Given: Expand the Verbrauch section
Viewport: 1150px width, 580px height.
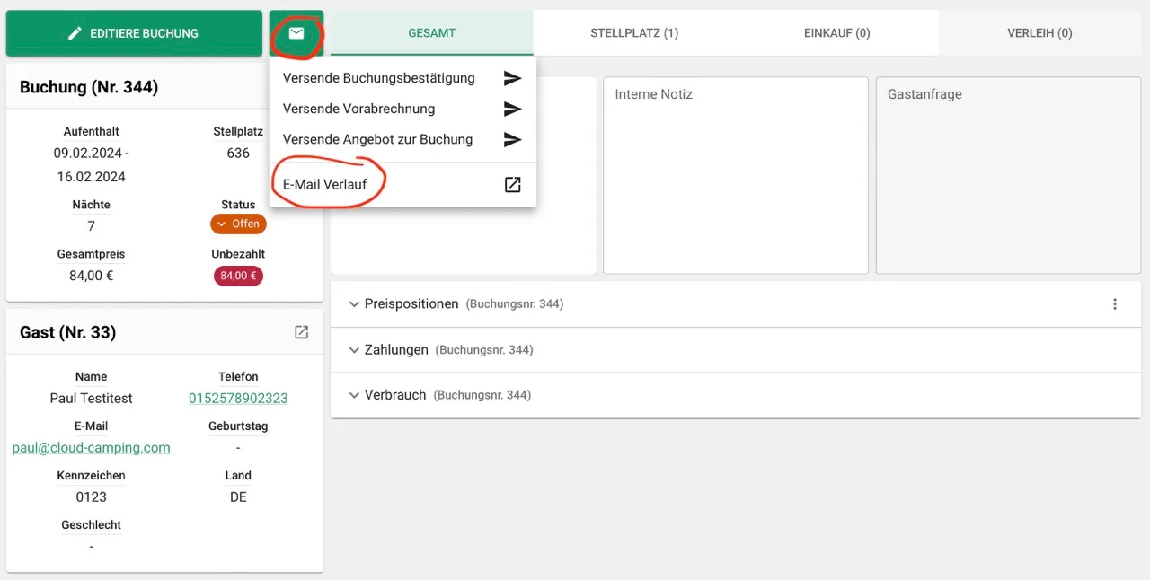Looking at the screenshot, I should point(736,395).
